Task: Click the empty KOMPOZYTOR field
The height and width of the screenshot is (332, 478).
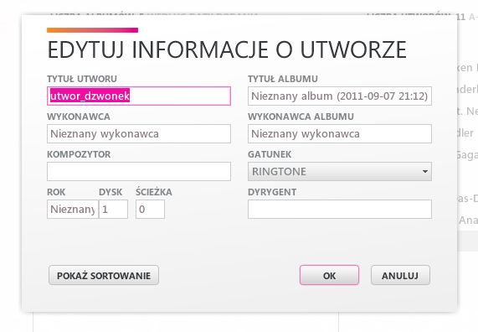Action: [x=139, y=171]
